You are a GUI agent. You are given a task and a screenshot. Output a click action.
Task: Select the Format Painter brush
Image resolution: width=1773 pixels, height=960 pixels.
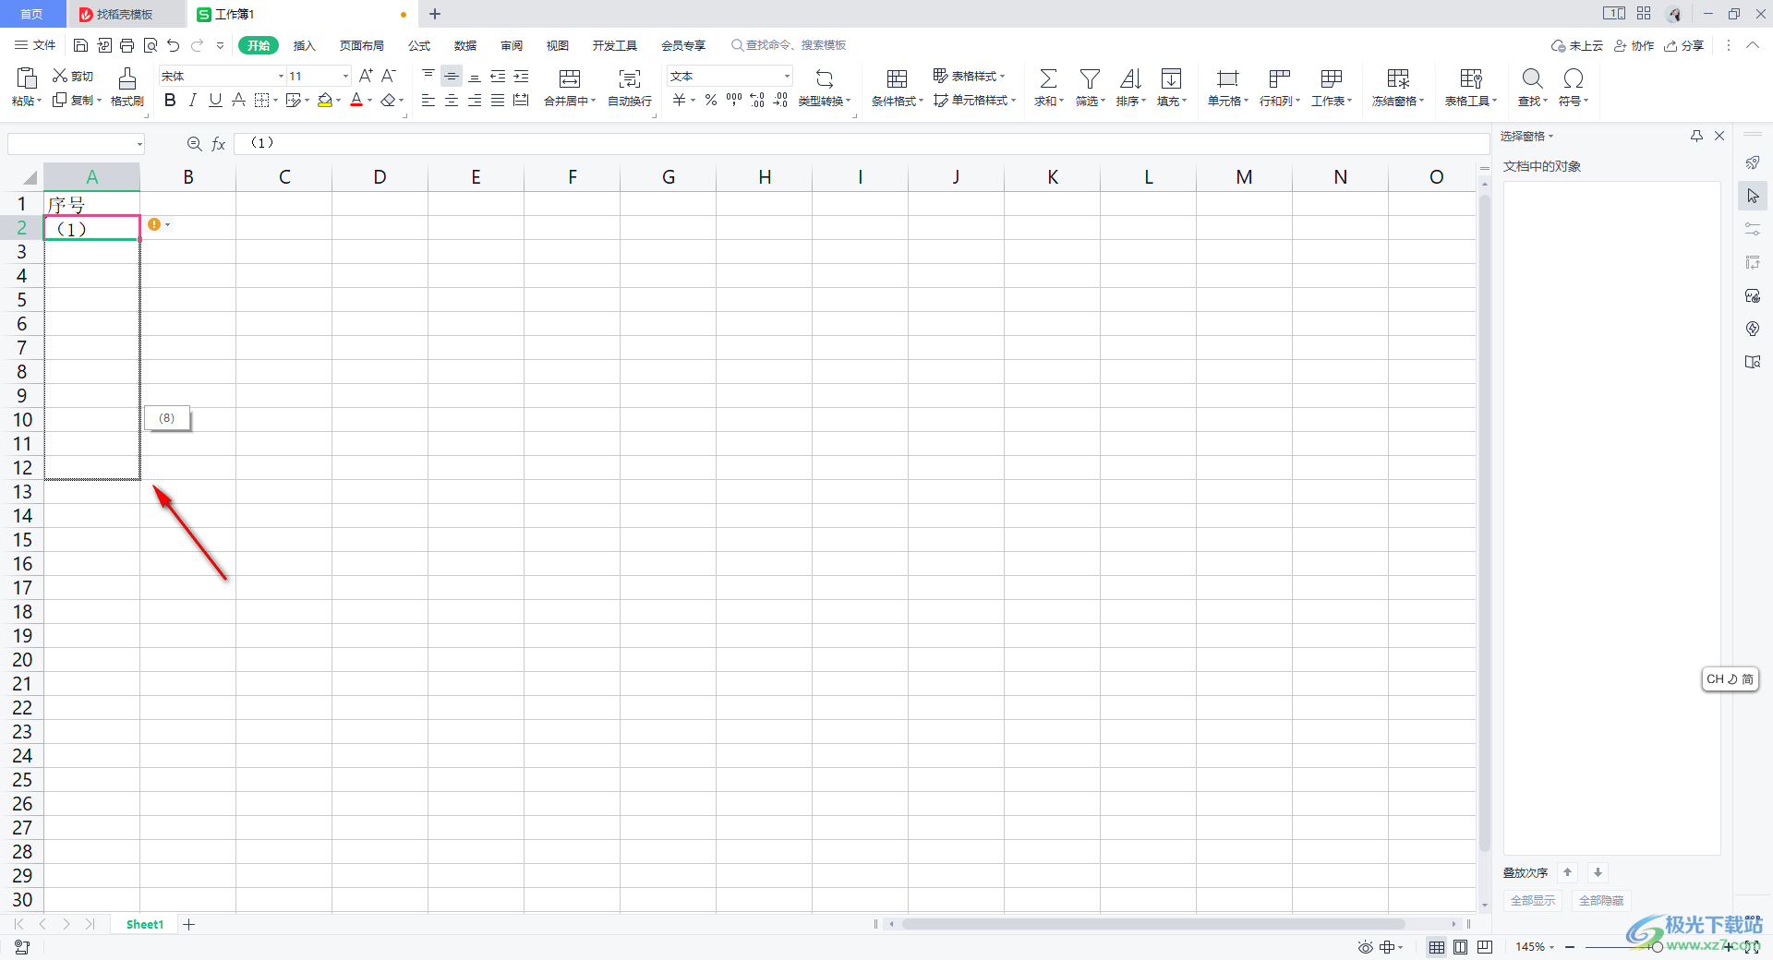127,78
